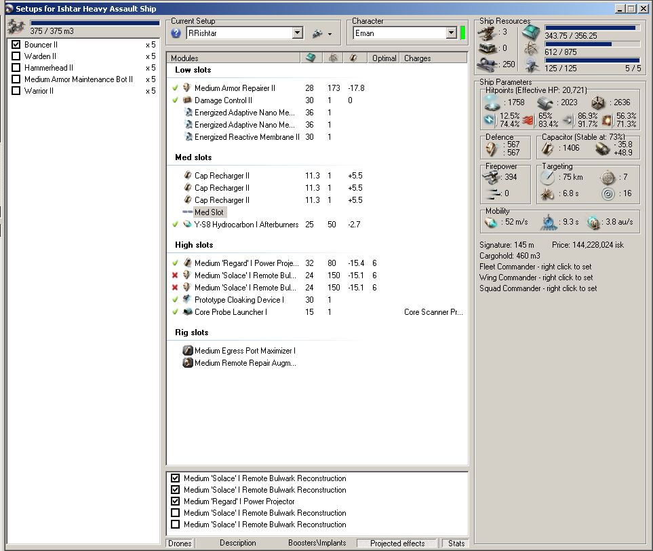Enable the Hammerhead II drone checkbox
Screen dimensions: 653x551
click(16, 68)
